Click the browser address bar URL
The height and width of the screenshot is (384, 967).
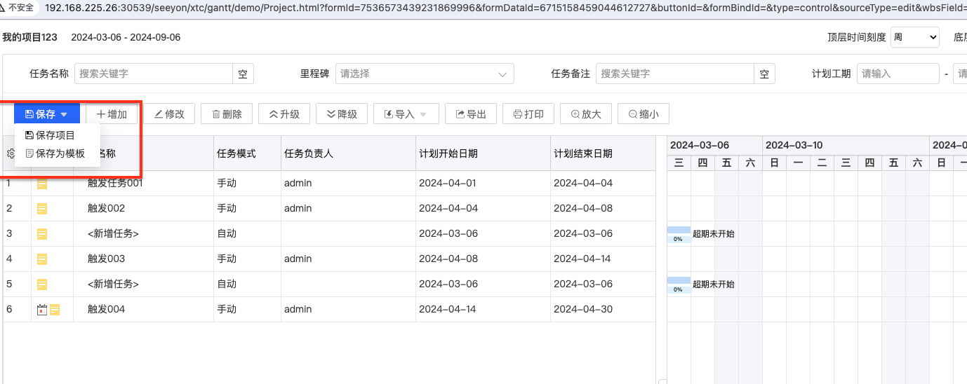[505, 7]
